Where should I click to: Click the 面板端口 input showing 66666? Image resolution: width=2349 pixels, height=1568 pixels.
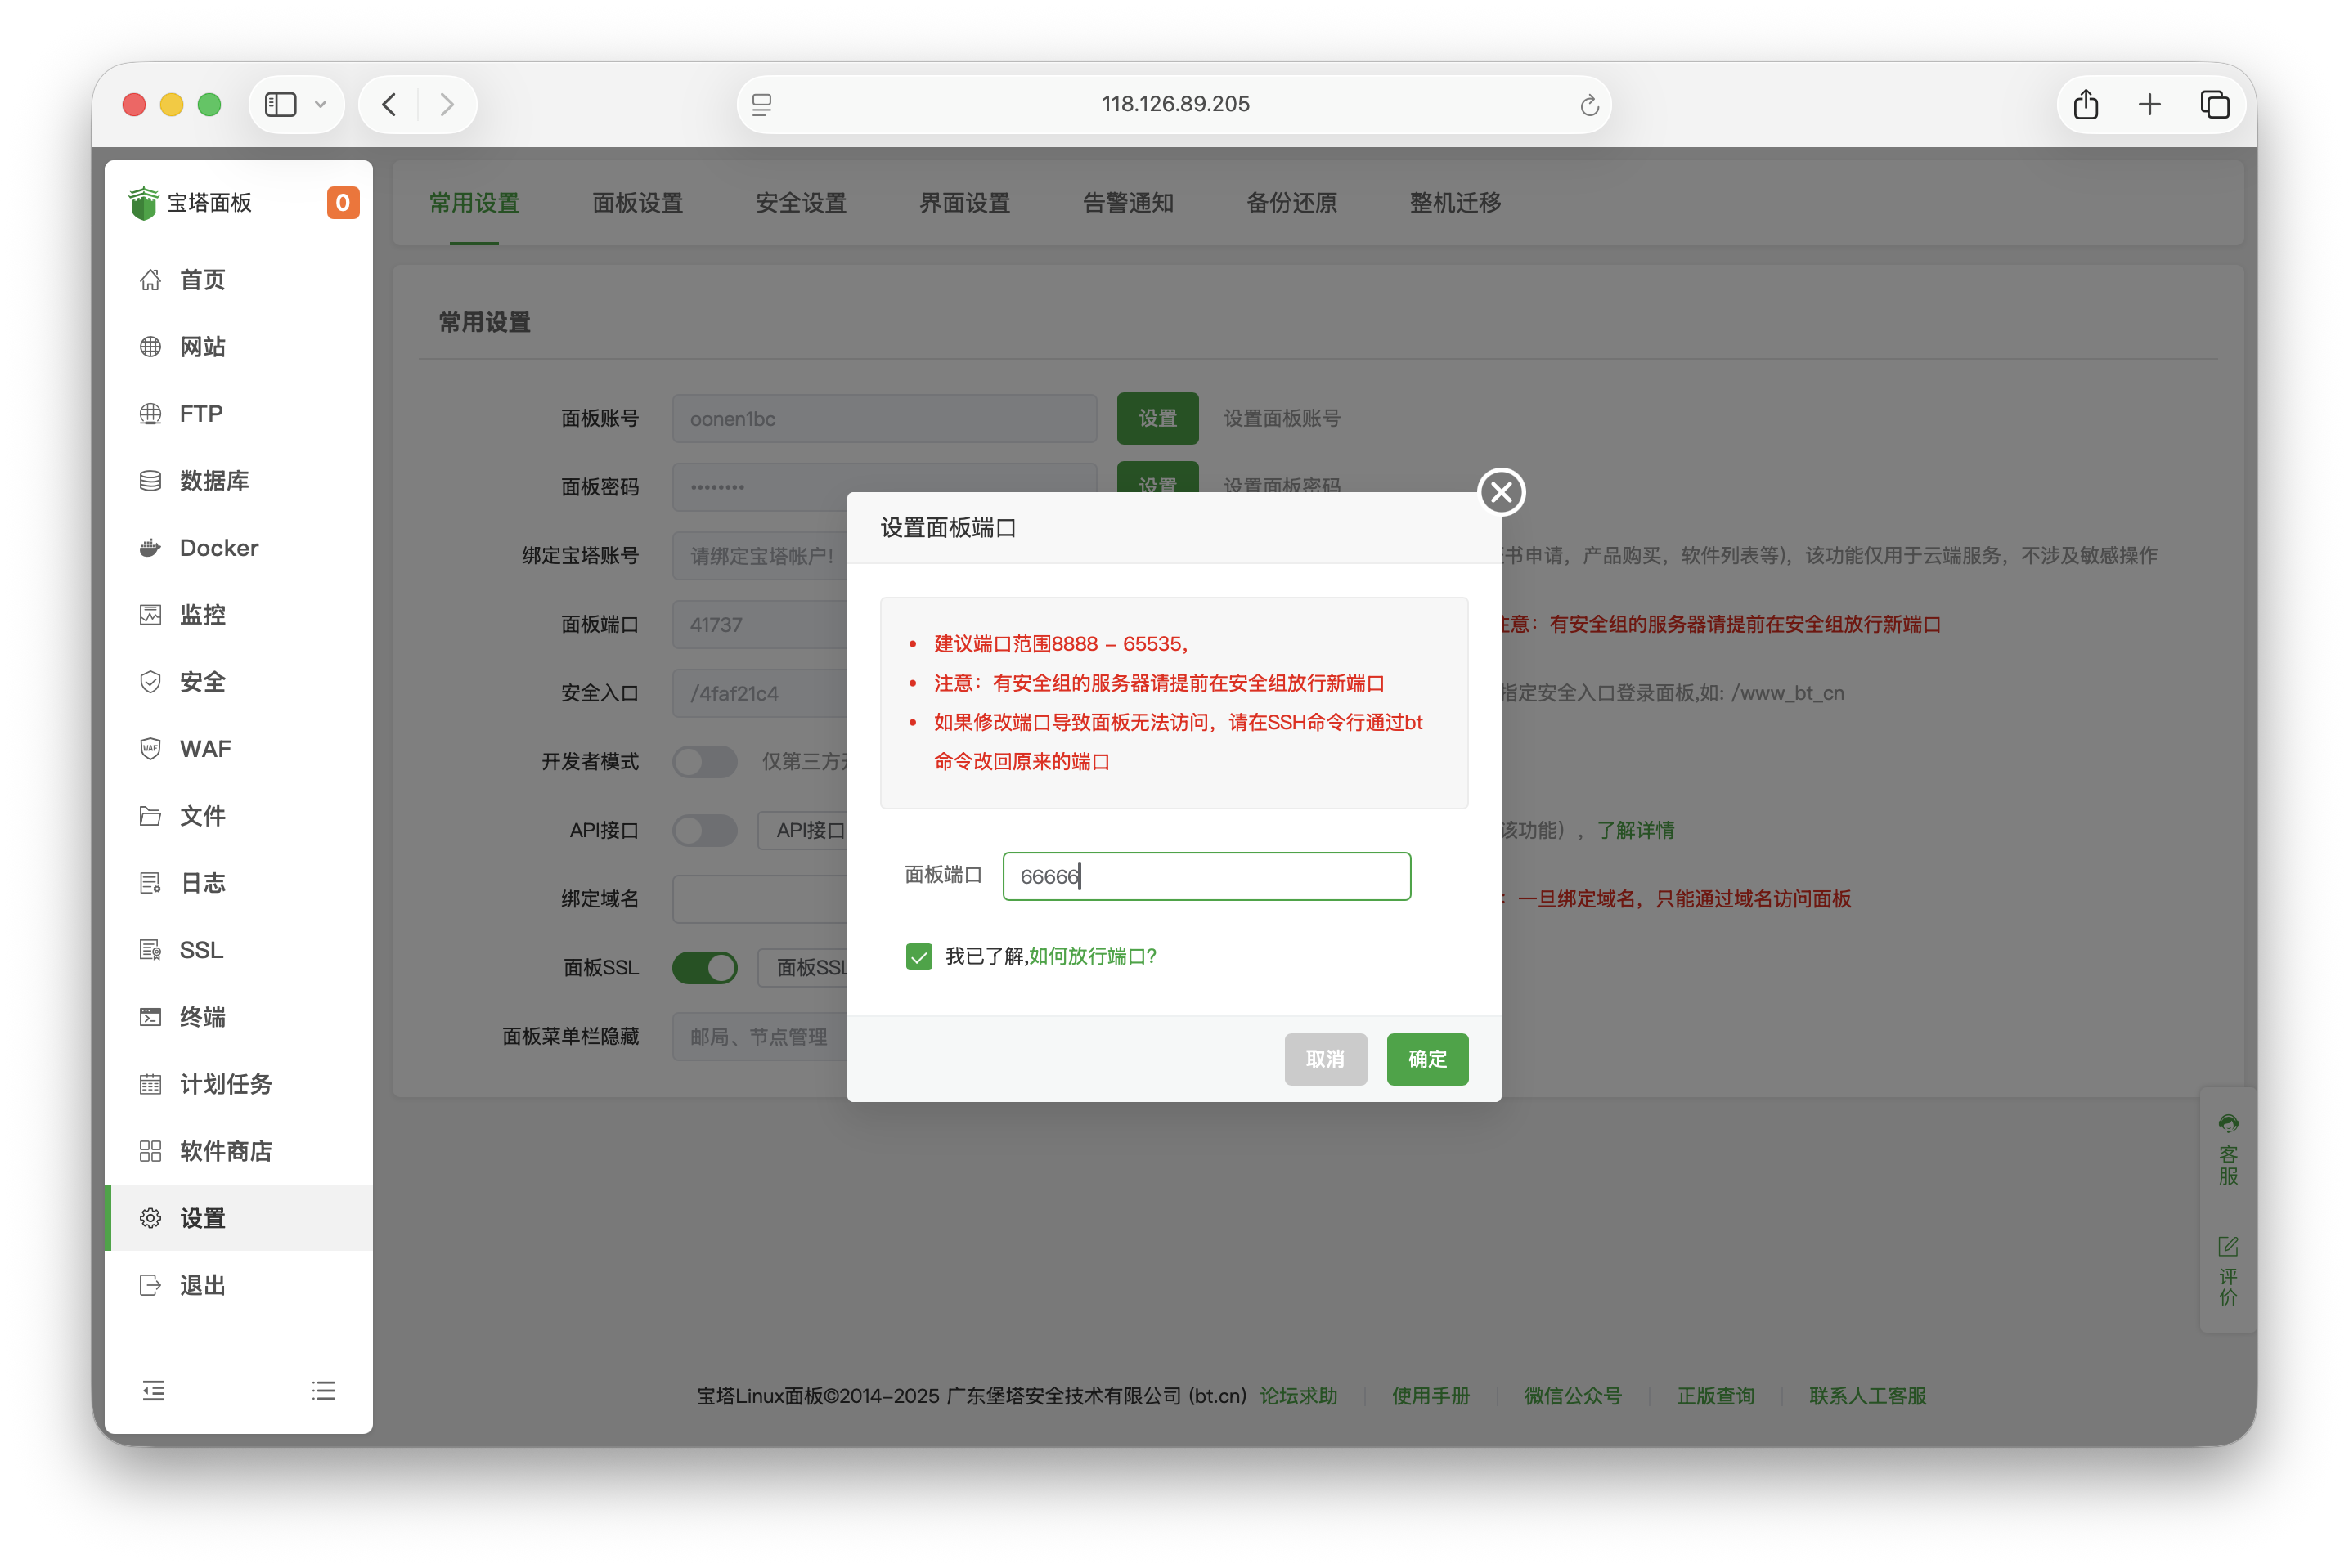(1206, 876)
